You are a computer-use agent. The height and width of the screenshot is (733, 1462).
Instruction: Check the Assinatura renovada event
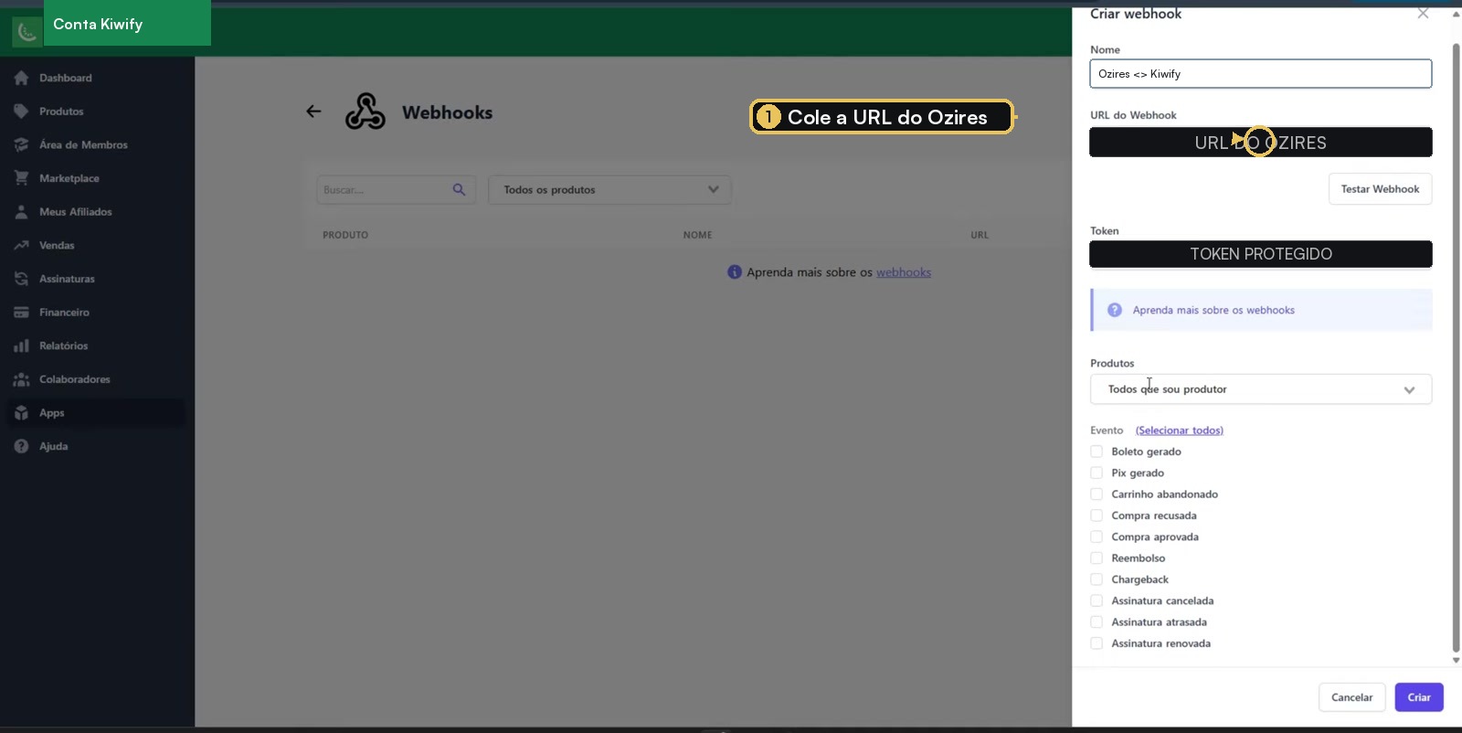point(1096,643)
